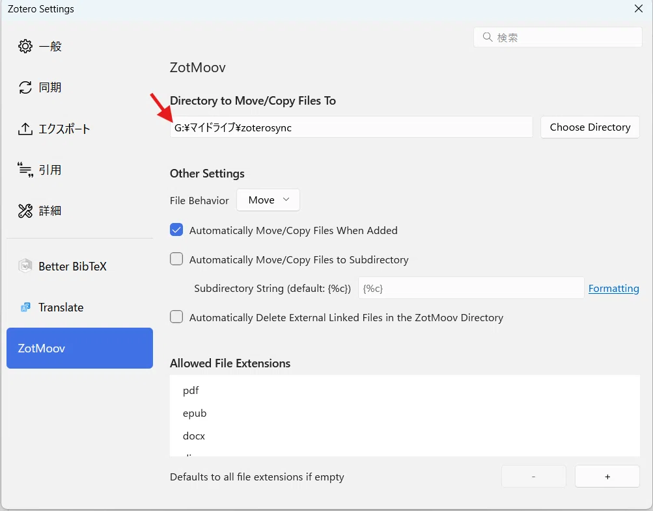Screen dimensions: 653x511
Task: Open the Better BibTeX pane
Action: click(79, 266)
